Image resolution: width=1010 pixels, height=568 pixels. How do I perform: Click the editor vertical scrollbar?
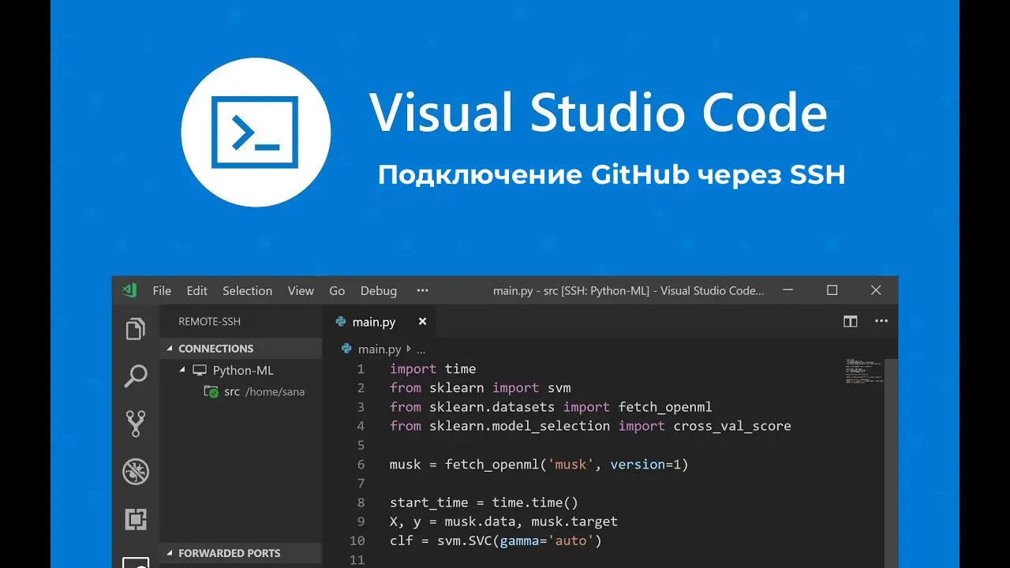(x=891, y=463)
